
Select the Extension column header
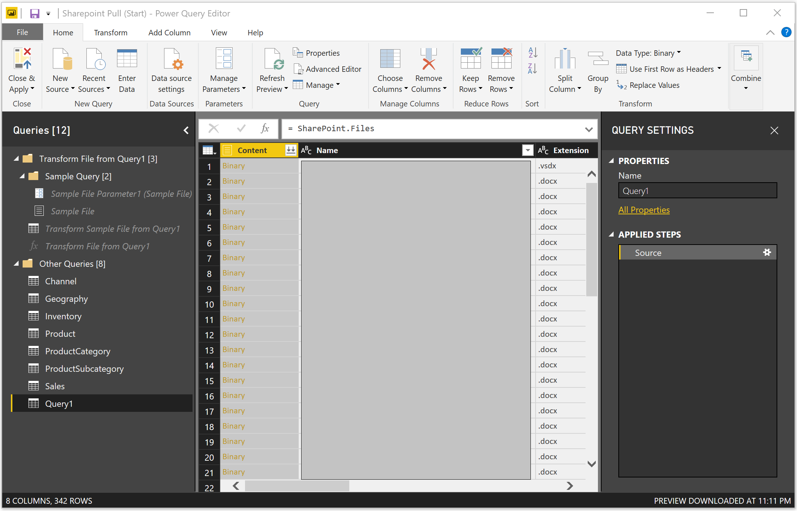566,150
